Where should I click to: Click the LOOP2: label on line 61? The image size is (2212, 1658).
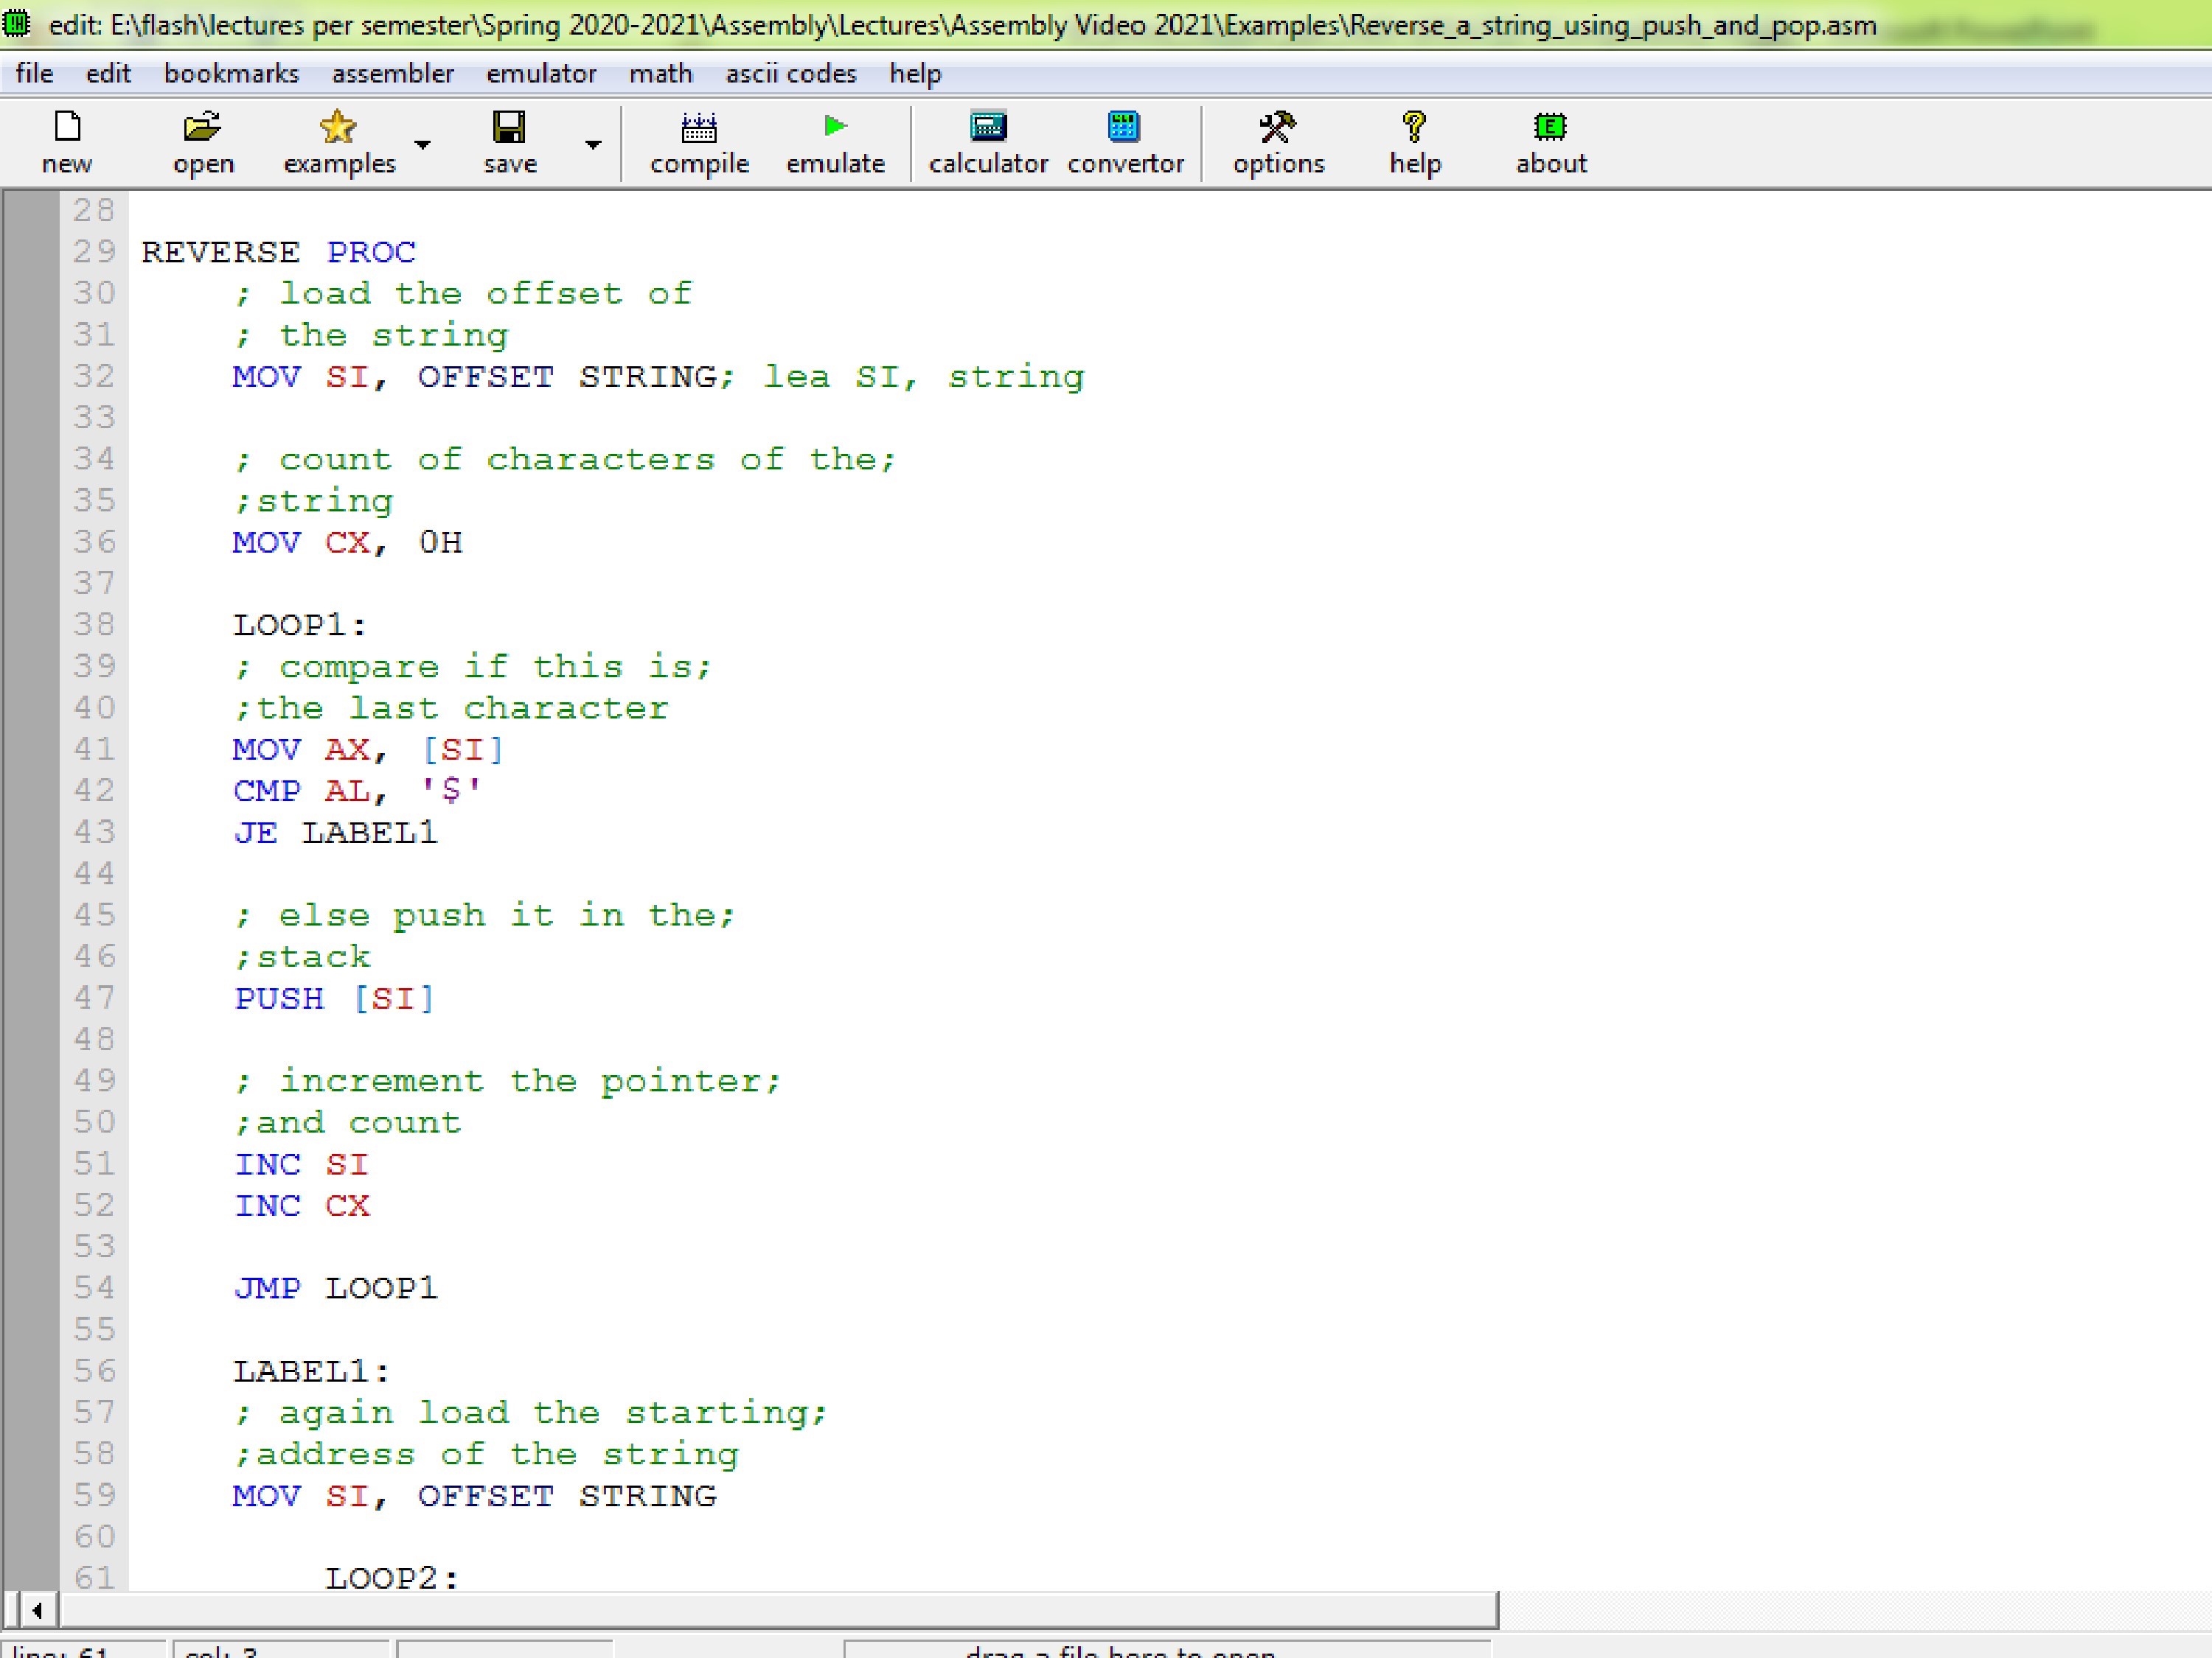coord(392,1579)
